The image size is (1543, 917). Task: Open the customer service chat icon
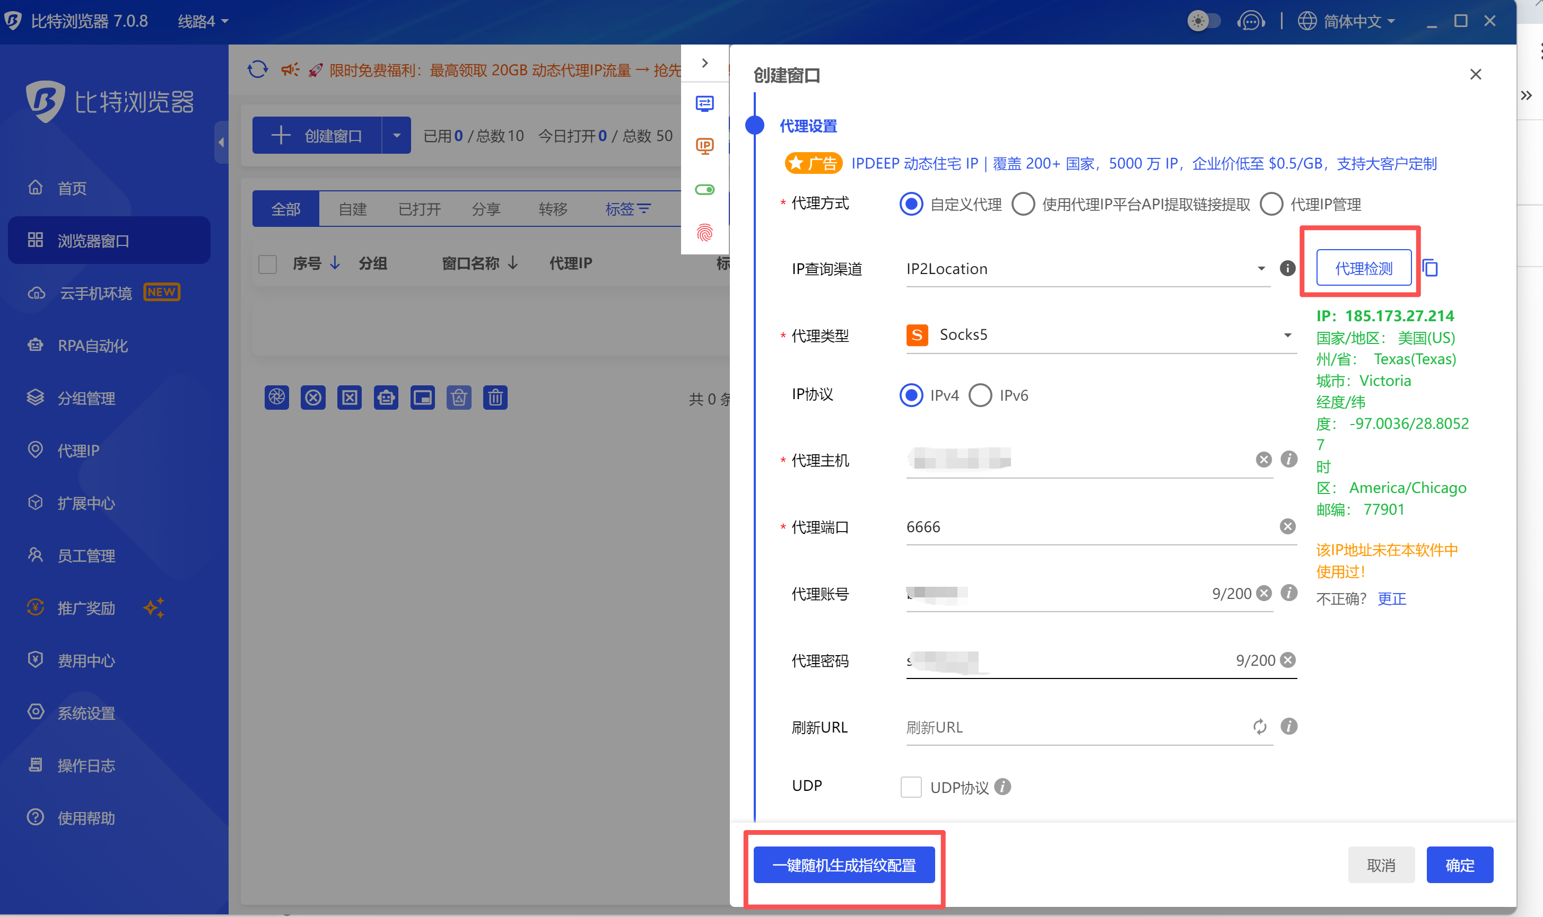tap(1251, 22)
